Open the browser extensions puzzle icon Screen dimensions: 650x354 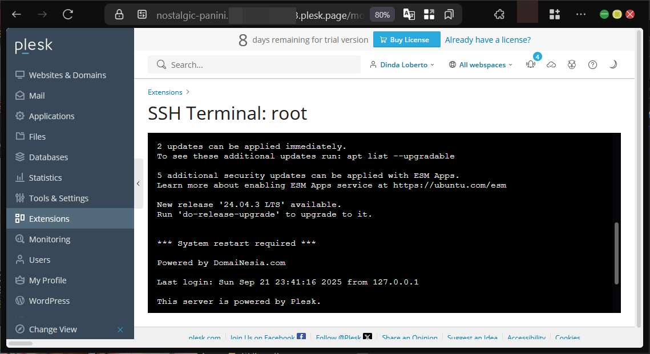[499, 14]
